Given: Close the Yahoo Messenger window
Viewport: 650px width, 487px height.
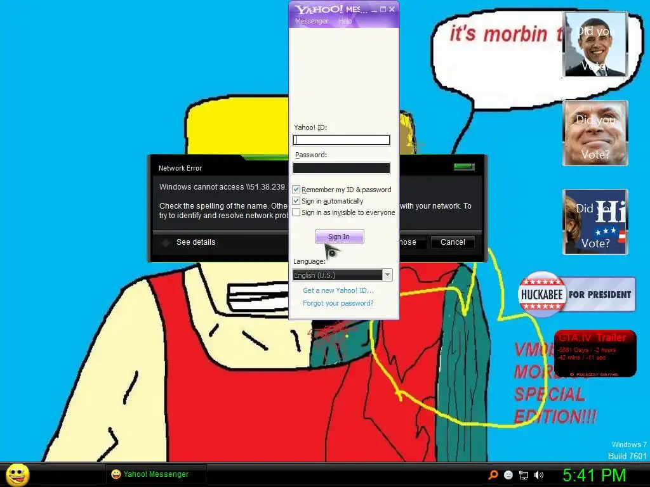Looking at the screenshot, I should [x=392, y=9].
